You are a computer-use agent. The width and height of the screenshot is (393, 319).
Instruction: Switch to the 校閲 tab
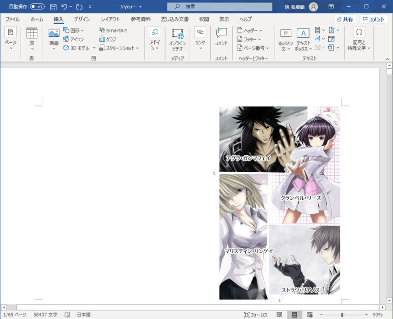click(204, 19)
